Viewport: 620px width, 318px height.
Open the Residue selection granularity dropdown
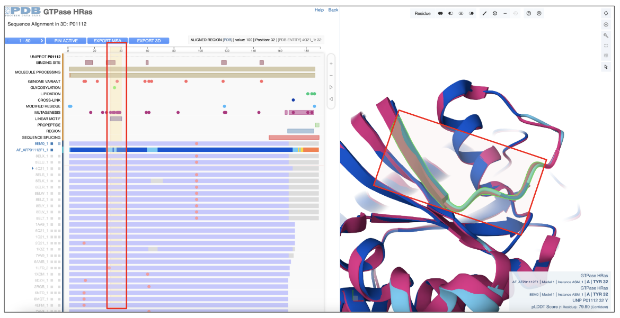tap(422, 13)
